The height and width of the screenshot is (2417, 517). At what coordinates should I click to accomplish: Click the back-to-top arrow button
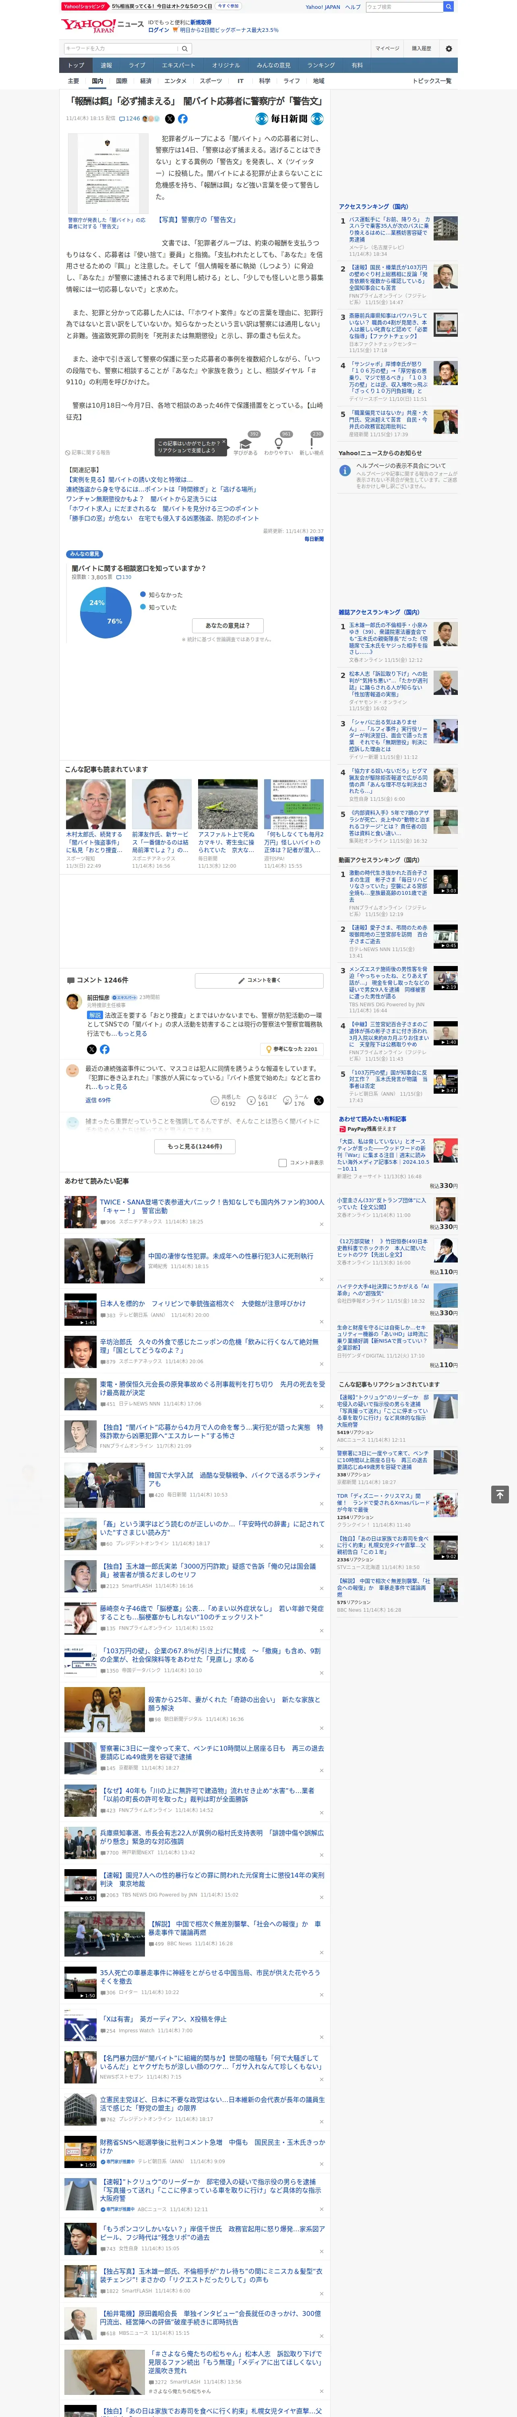click(x=500, y=1494)
